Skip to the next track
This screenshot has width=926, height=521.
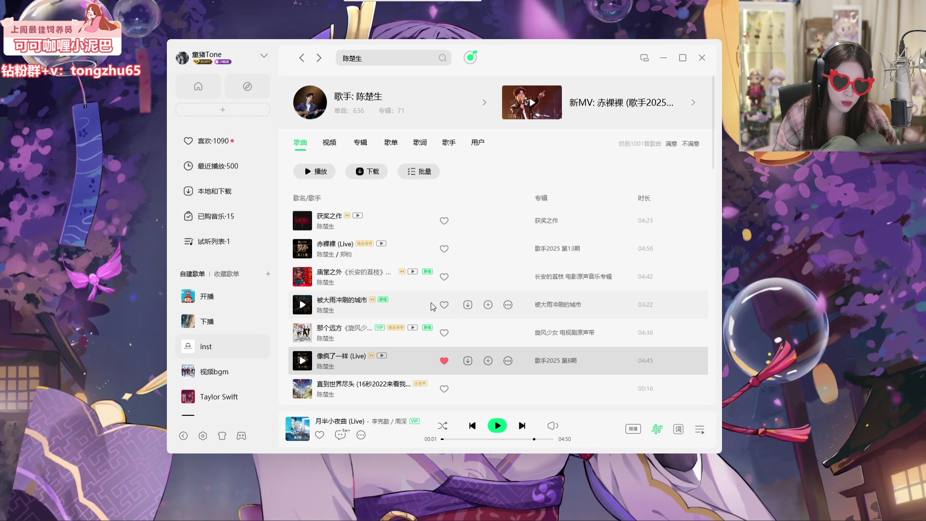click(x=522, y=425)
